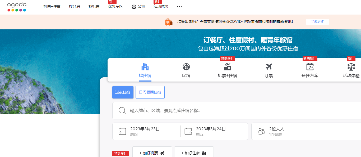Choose the 机票+住宿 bundle icon

pyautogui.click(x=227, y=67)
